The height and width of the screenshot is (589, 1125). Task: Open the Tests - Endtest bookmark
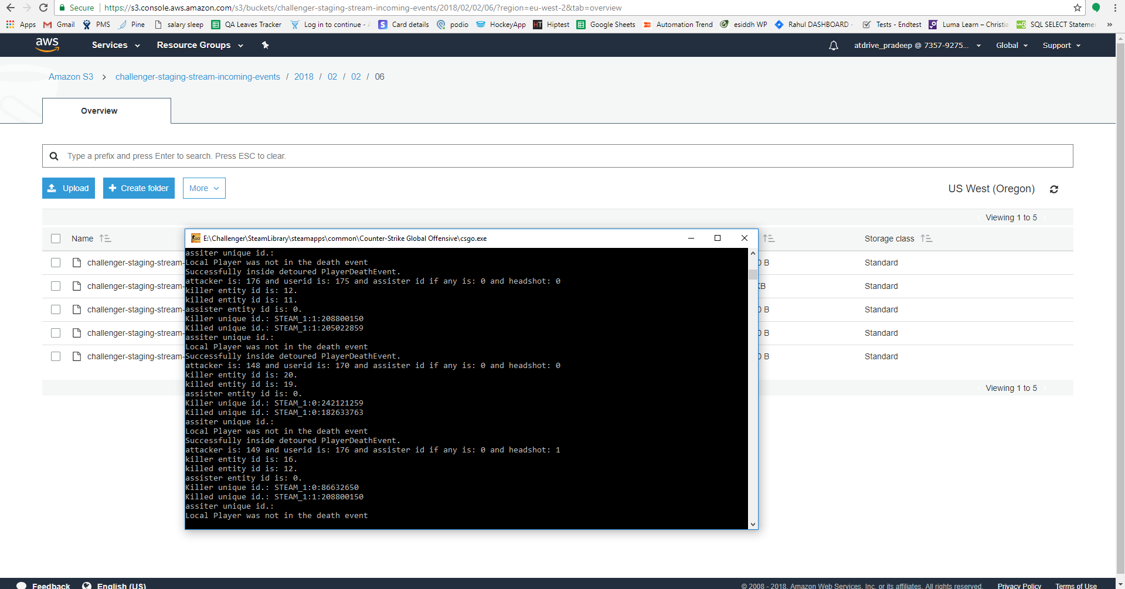coord(892,25)
